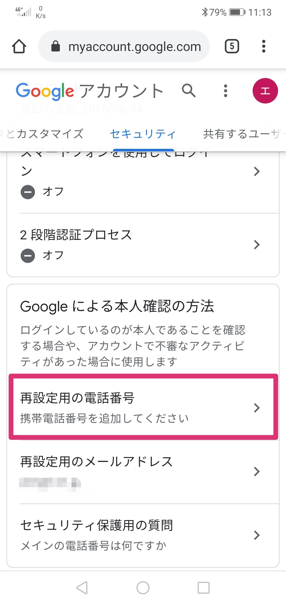Tap the Google Account search icon
The image size is (286, 605).
(x=189, y=91)
